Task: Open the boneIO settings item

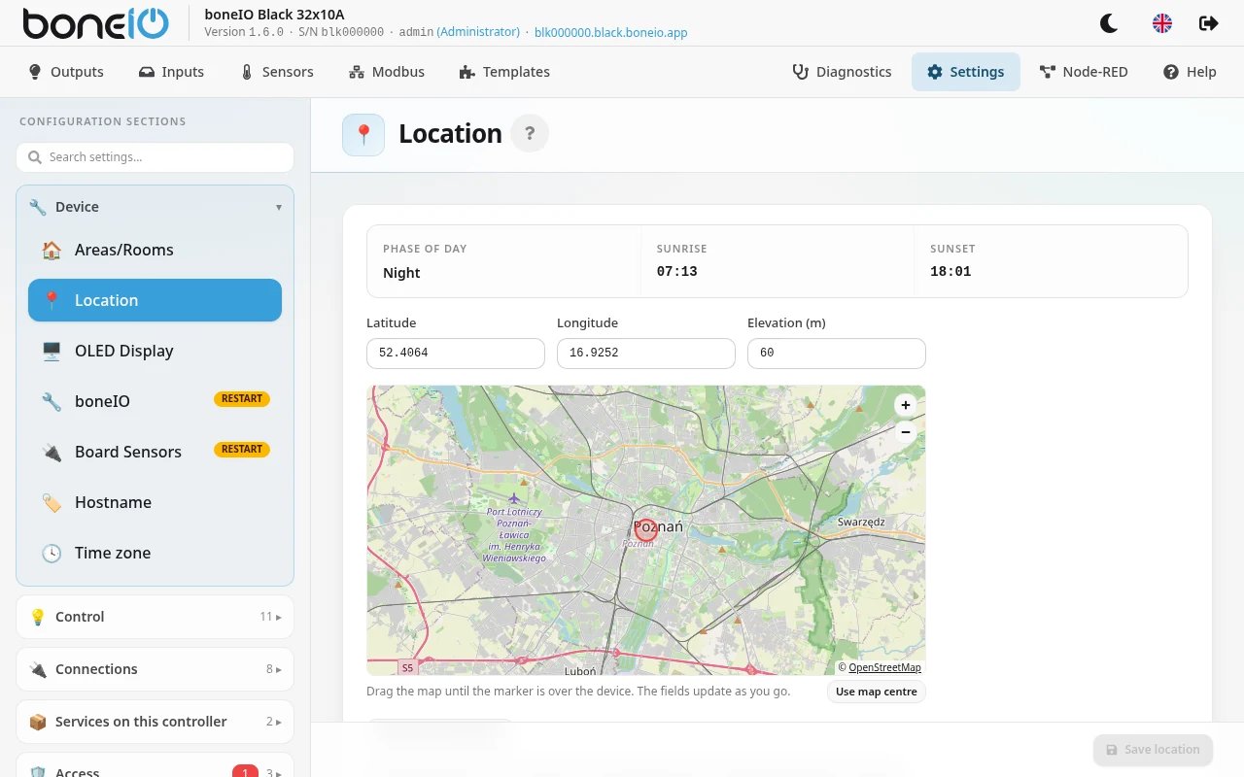Action: pyautogui.click(x=155, y=401)
